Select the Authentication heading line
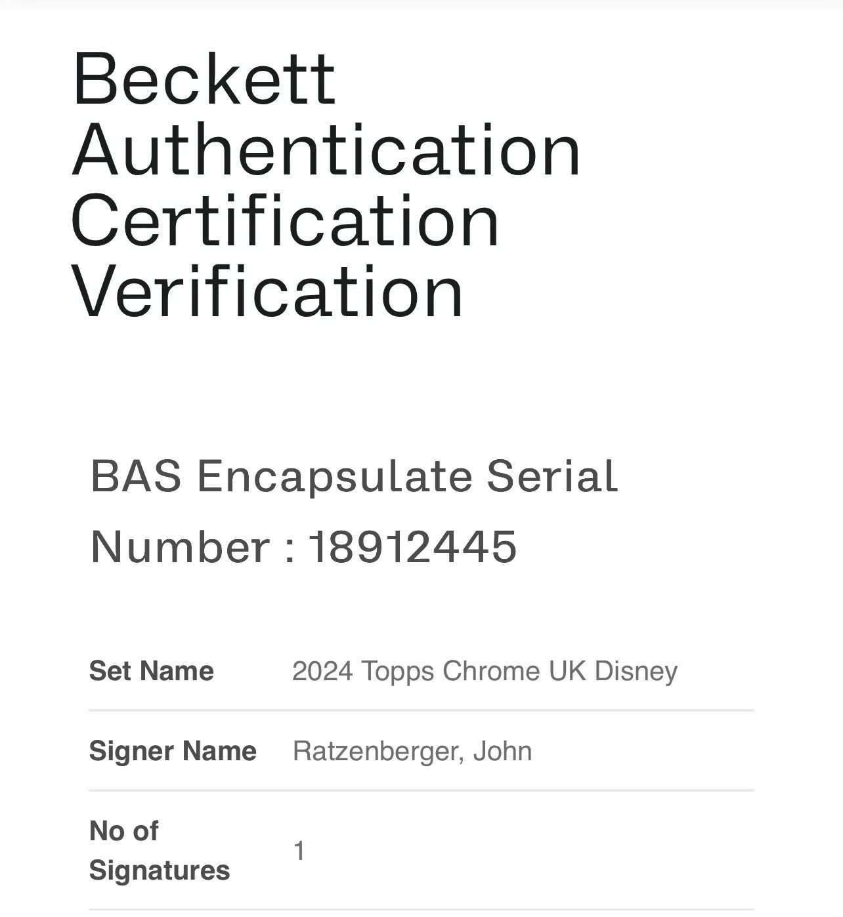 [326, 150]
